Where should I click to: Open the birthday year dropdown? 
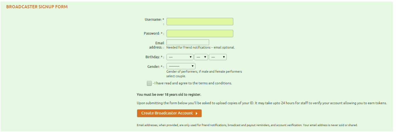218,57
